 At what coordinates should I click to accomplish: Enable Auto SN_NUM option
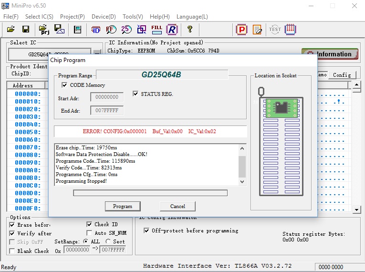[x=89, y=233]
